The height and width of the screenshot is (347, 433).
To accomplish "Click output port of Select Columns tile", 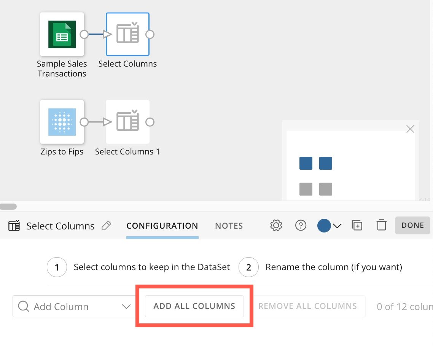I will coord(150,35).
